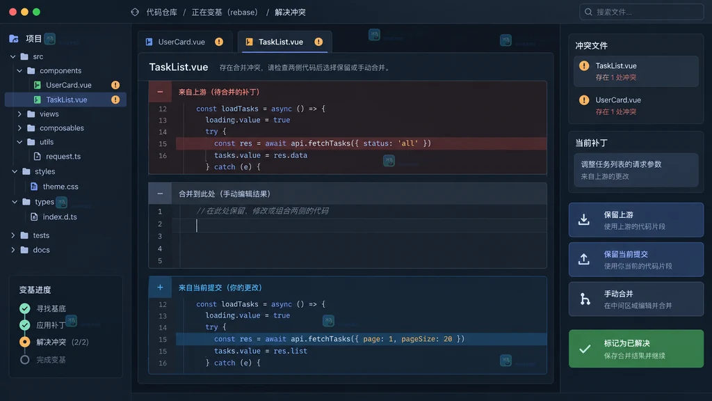This screenshot has height=401, width=712.
Task: Click the download icon on 保留上游
Action: click(x=584, y=219)
